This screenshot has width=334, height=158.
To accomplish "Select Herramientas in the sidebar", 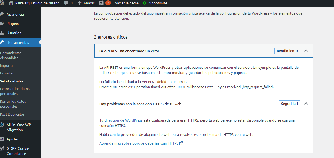I will (18, 42).
